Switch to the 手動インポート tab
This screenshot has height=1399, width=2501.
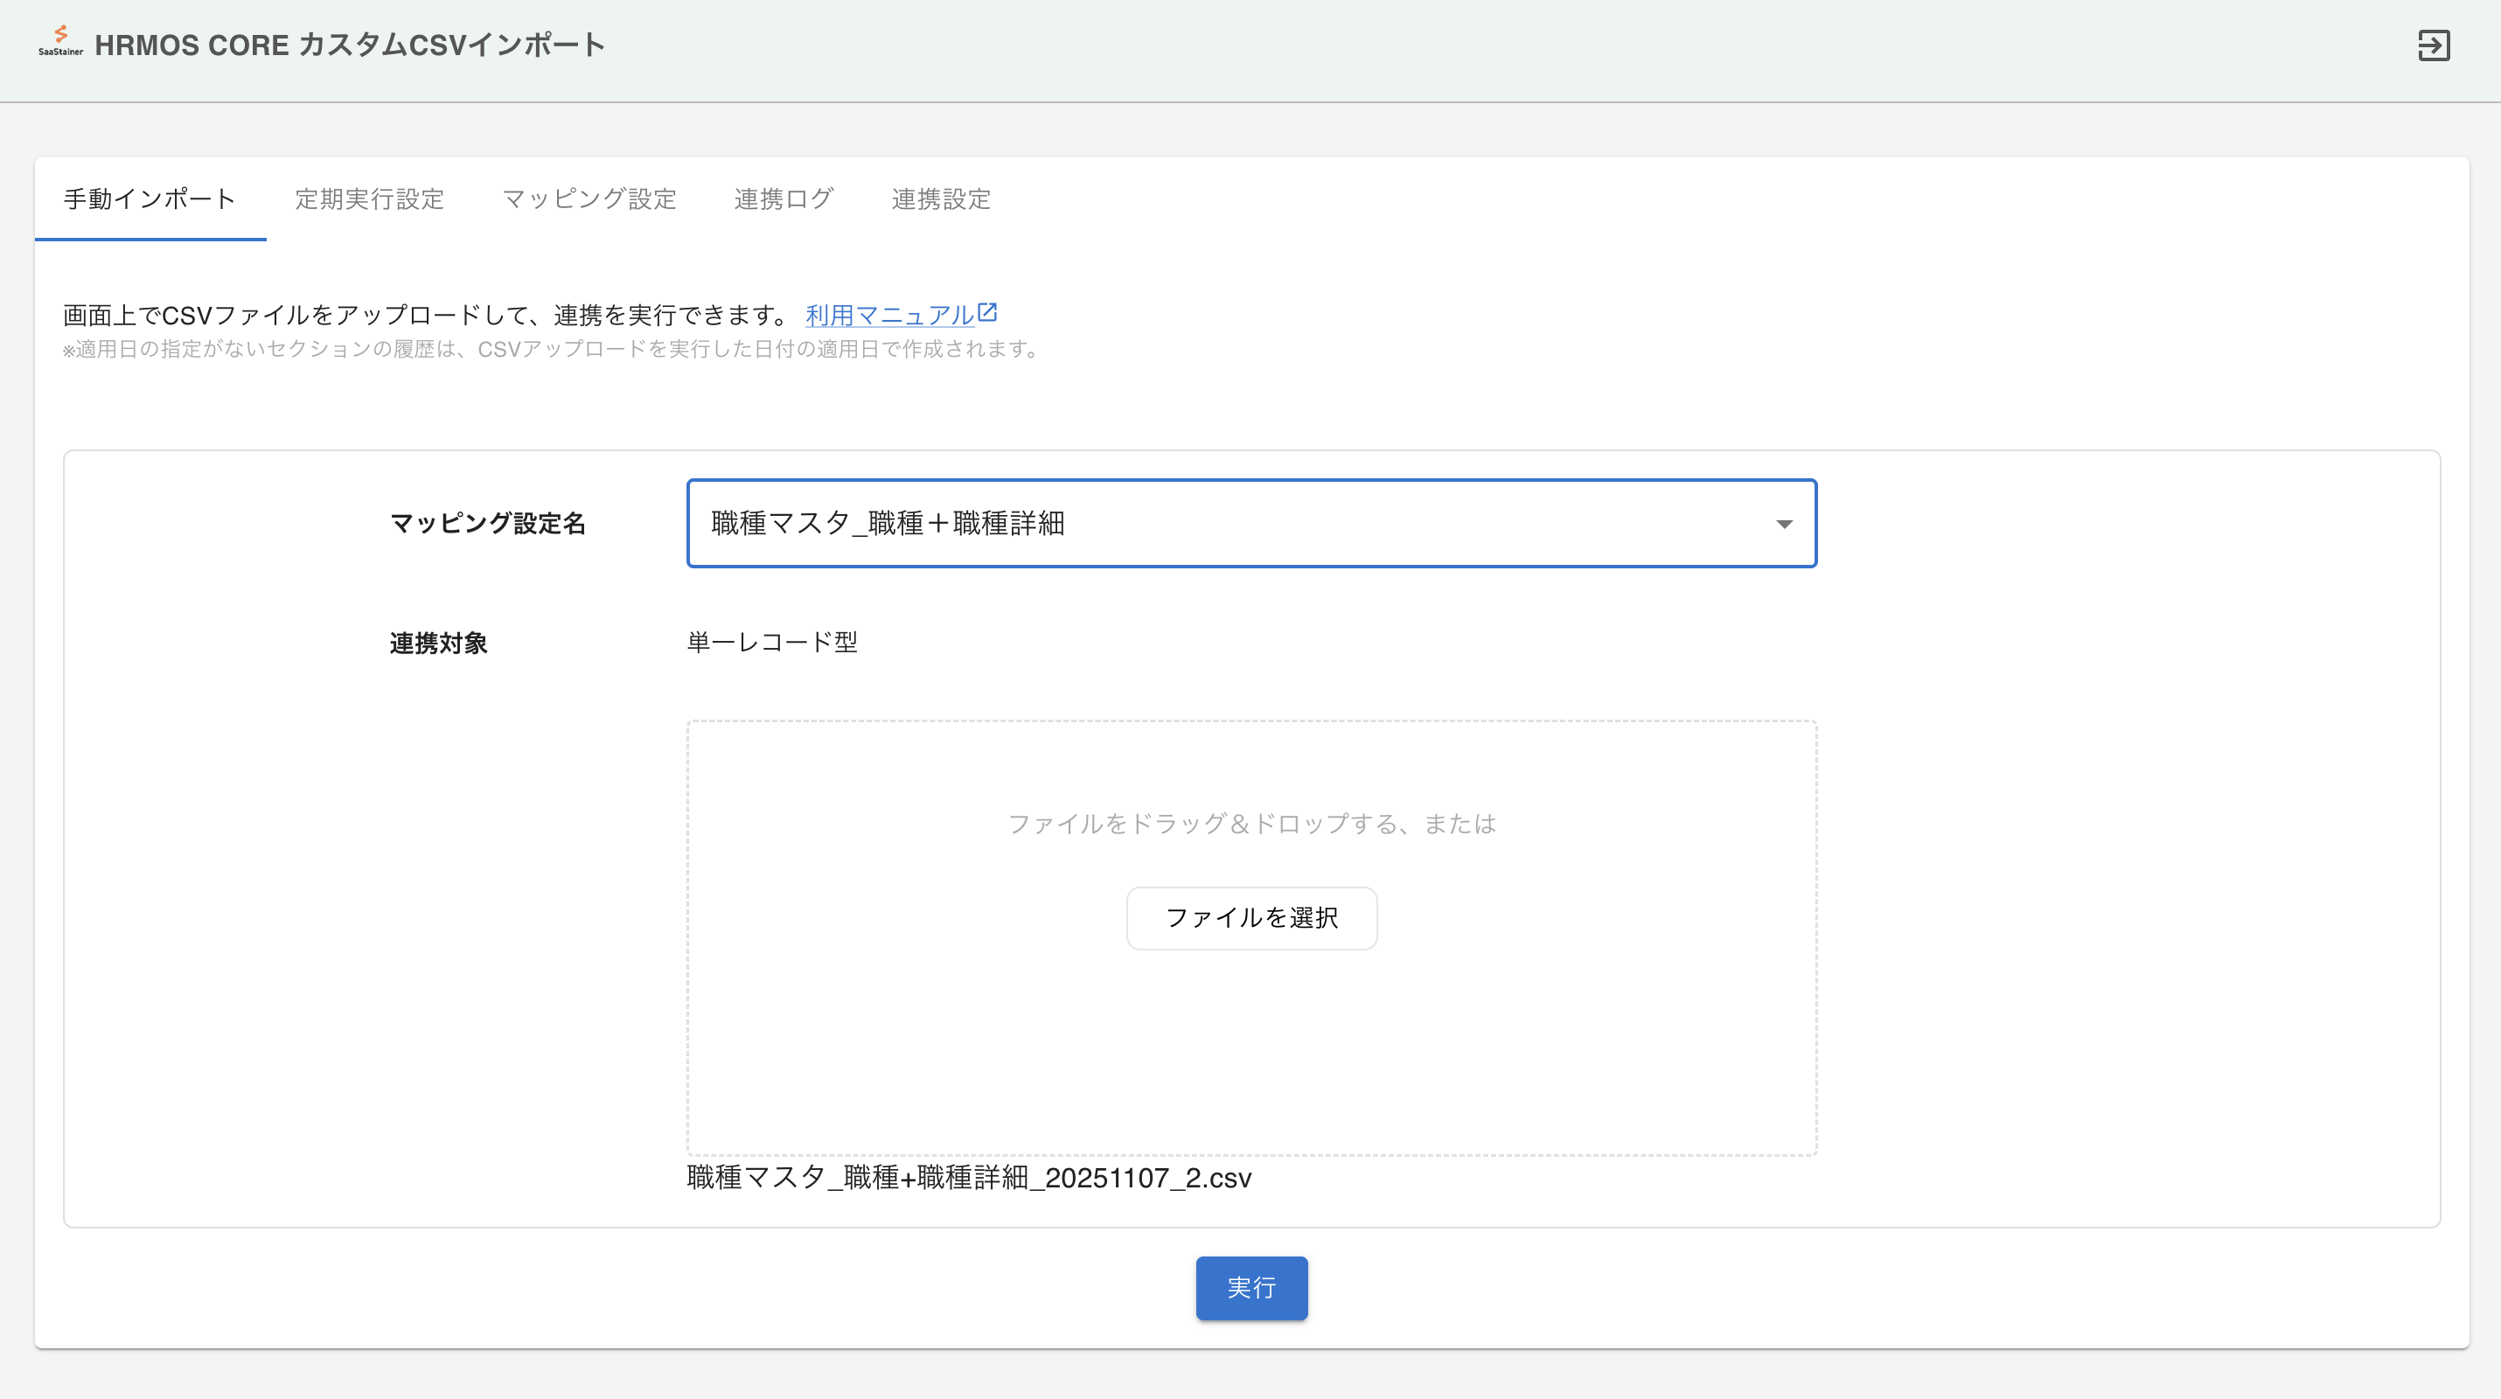150,199
